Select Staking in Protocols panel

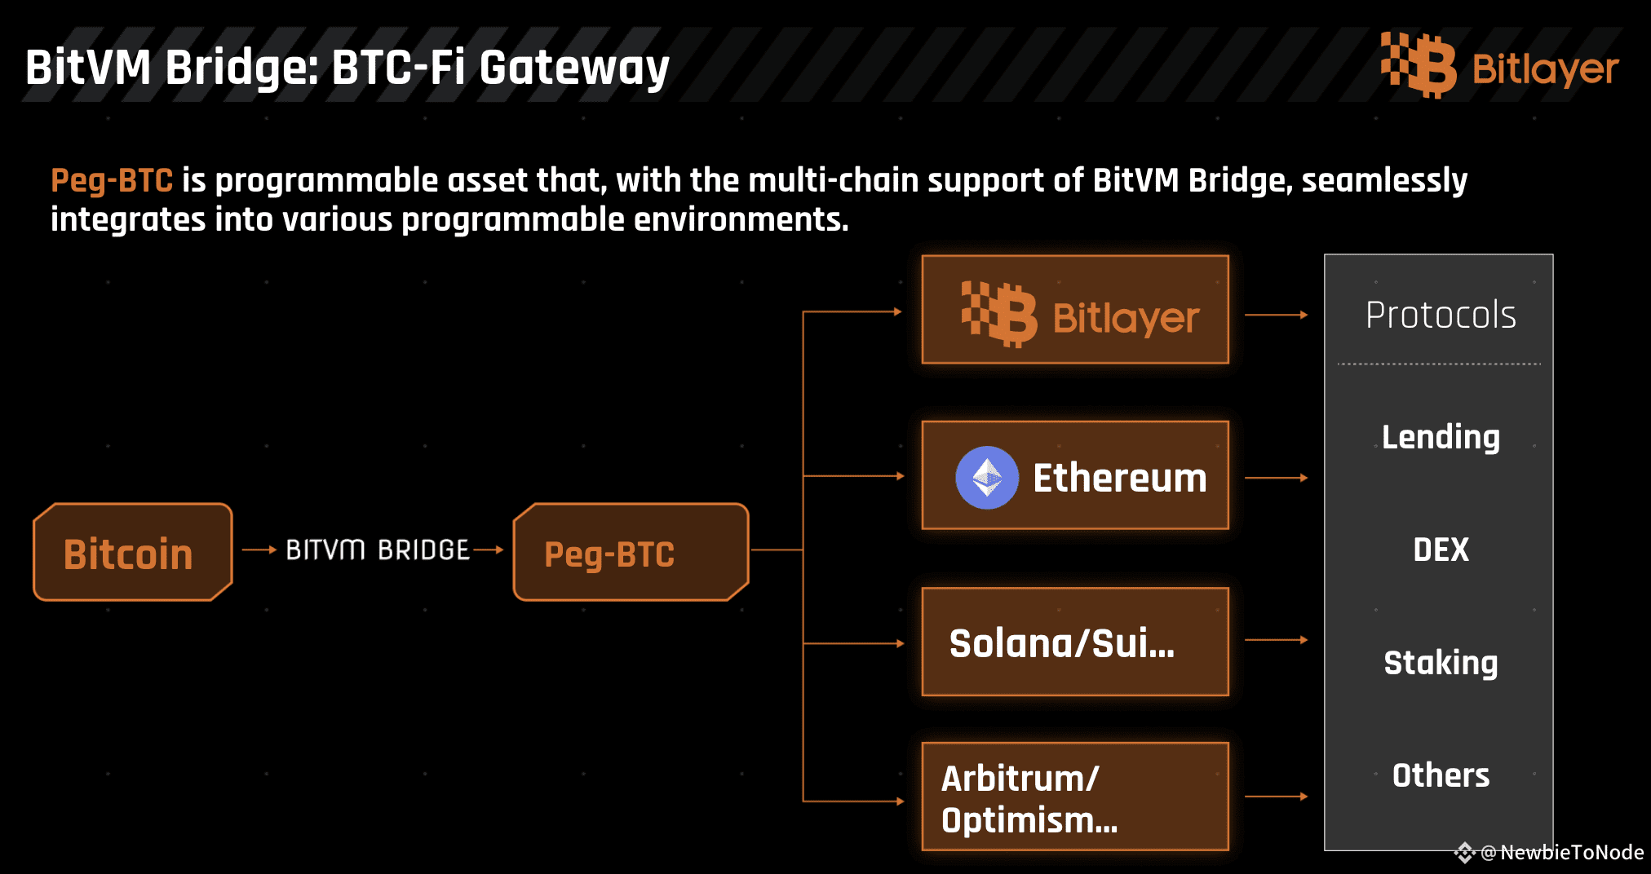(1441, 663)
